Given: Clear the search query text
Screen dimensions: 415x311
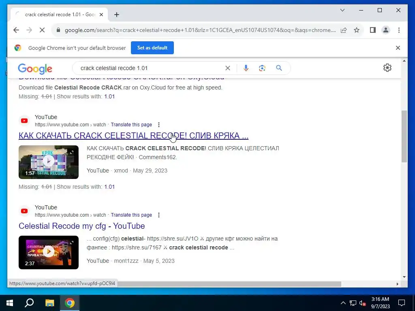Looking at the screenshot, I should click(x=228, y=68).
